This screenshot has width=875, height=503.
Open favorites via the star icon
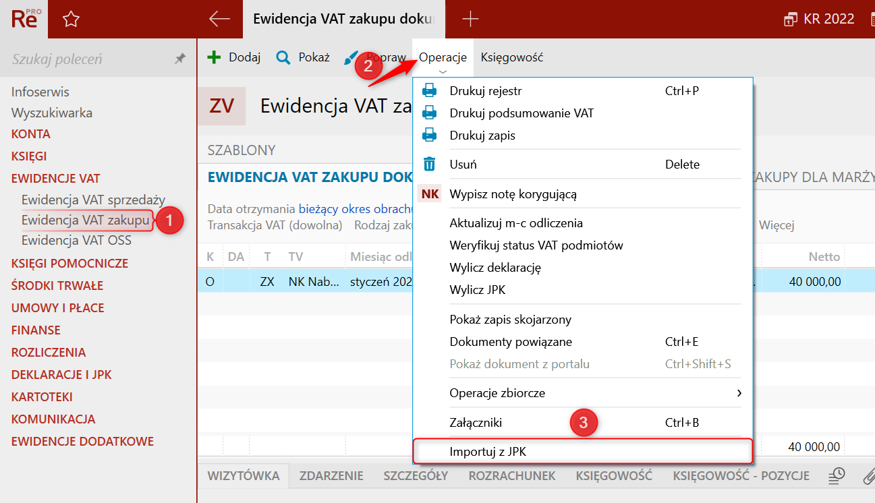click(x=71, y=20)
